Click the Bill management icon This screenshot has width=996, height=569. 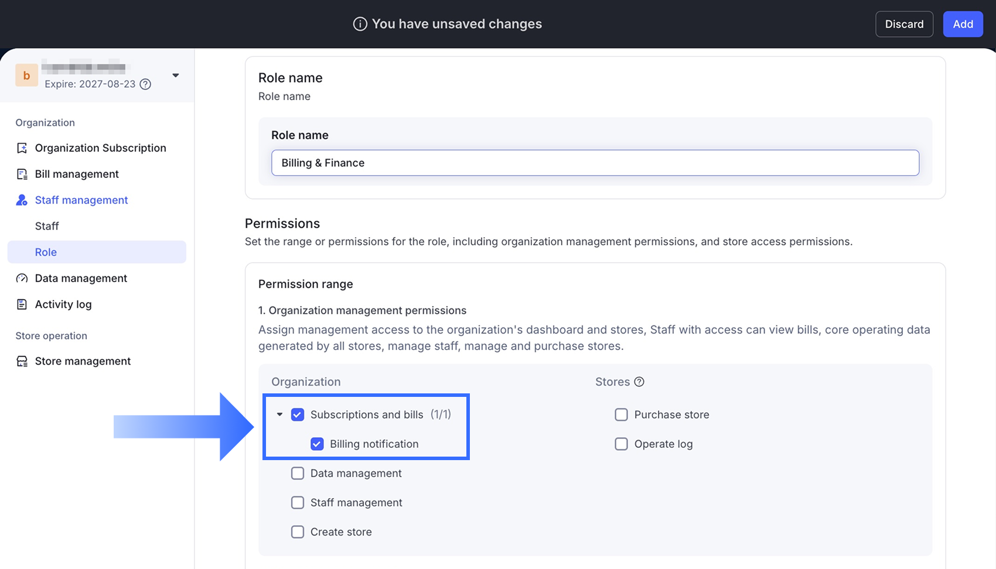(22, 174)
